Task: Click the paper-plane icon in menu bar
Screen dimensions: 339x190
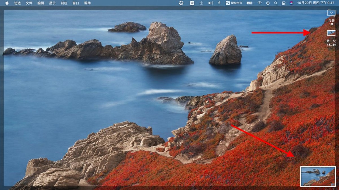Action: click(181, 3)
